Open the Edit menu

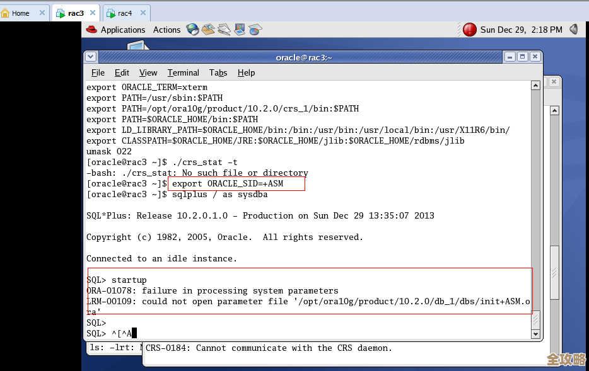[122, 72]
